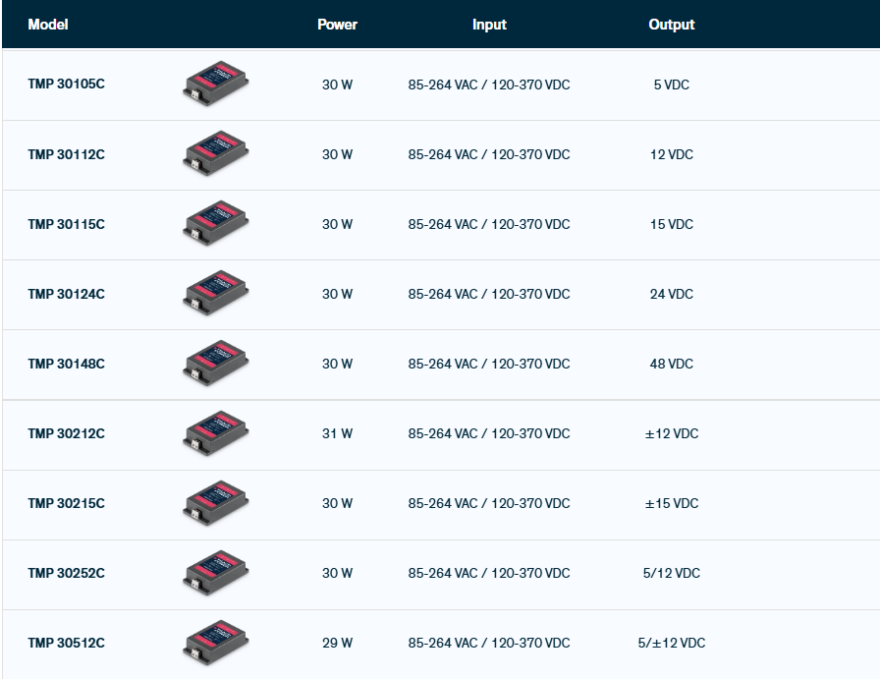Sort by the Model column header

pyautogui.click(x=48, y=25)
